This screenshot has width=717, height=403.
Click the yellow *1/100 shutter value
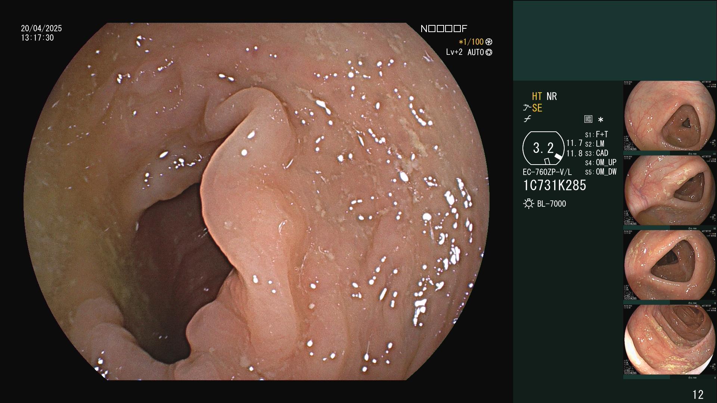471,42
